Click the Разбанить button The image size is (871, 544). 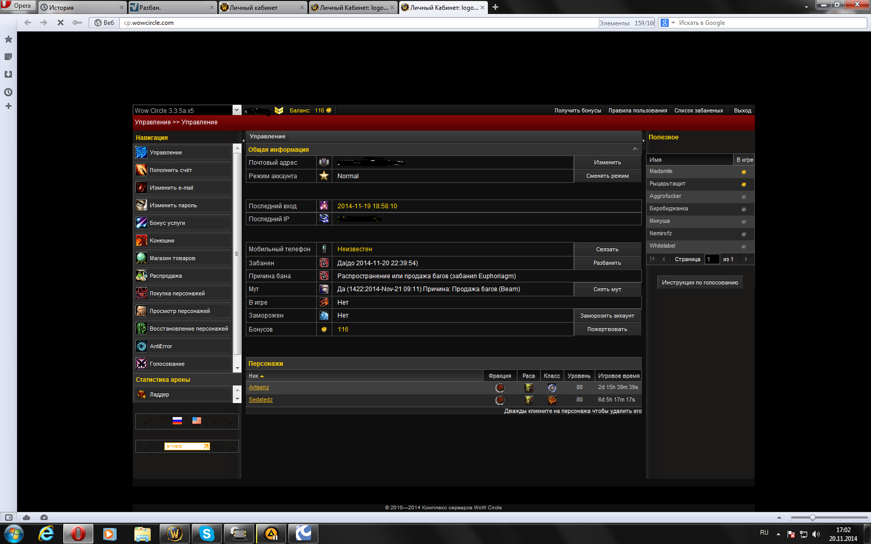[607, 263]
